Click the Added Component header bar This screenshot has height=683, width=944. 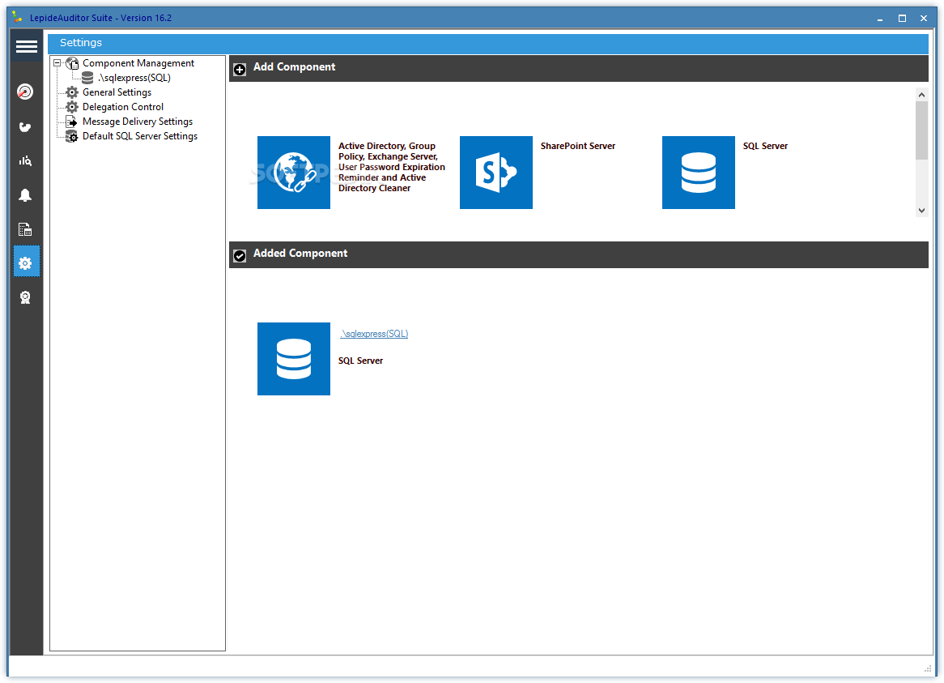579,255
